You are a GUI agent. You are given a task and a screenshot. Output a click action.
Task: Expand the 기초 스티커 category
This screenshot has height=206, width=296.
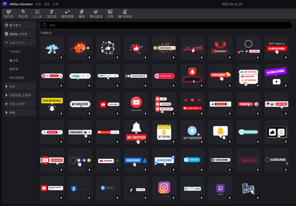(x=20, y=104)
